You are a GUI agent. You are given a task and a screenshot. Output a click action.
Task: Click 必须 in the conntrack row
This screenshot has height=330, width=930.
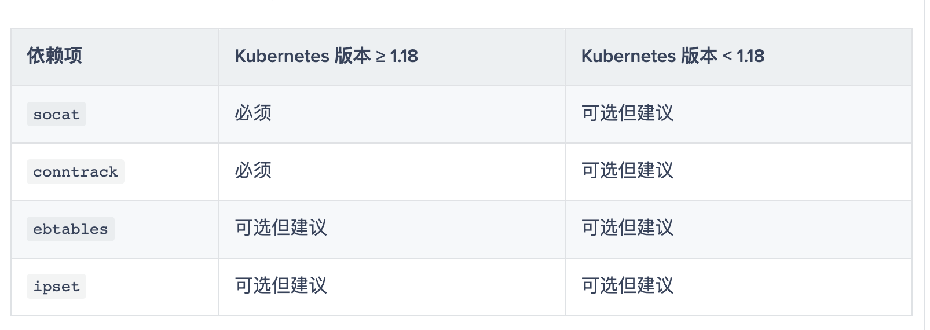[253, 170]
